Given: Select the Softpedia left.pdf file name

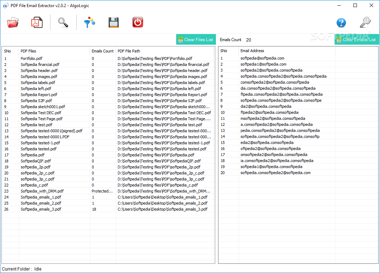Looking at the screenshot, I should (36, 89).
